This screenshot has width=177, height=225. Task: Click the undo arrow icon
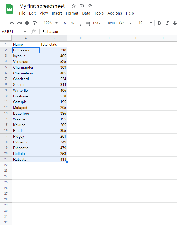[11, 23]
